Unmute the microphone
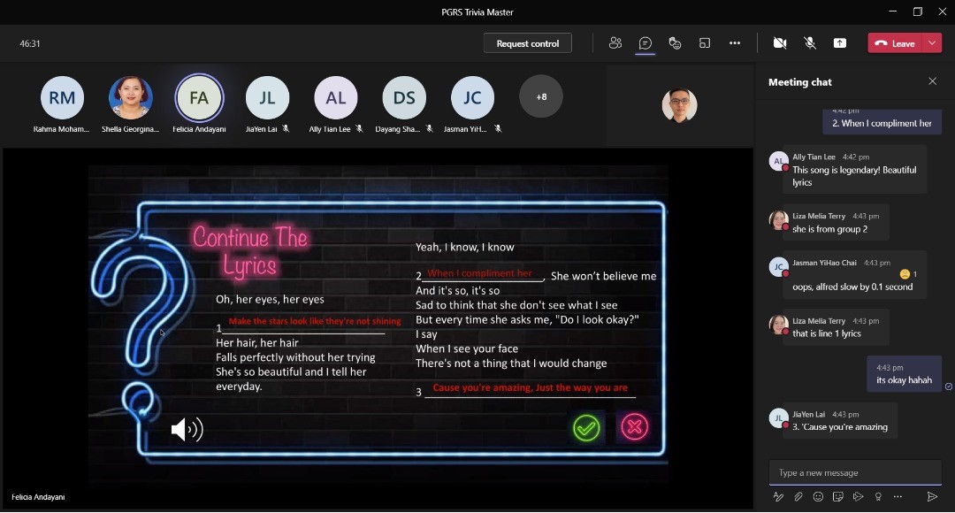This screenshot has width=955, height=513. [809, 43]
